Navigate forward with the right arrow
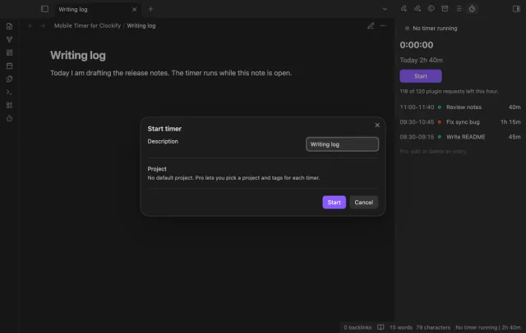The width and height of the screenshot is (526, 333). point(43,25)
